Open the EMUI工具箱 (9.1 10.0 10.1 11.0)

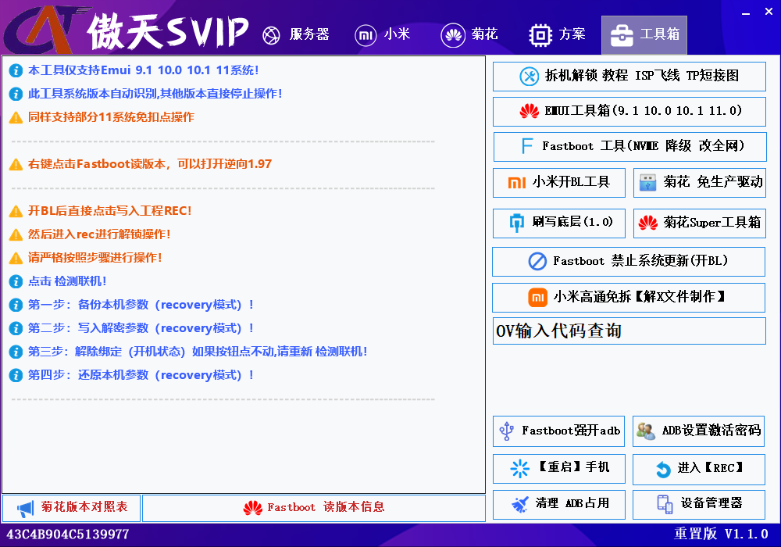pyautogui.click(x=629, y=111)
